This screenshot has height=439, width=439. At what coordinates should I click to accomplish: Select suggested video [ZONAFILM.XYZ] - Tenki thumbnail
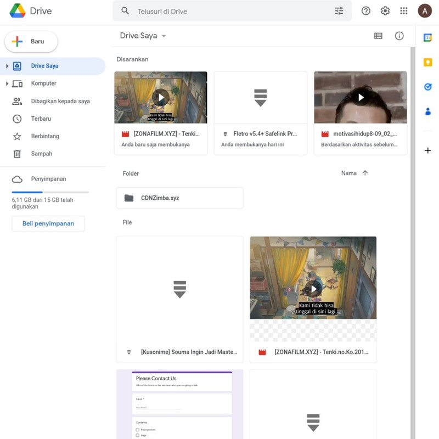[x=161, y=98]
